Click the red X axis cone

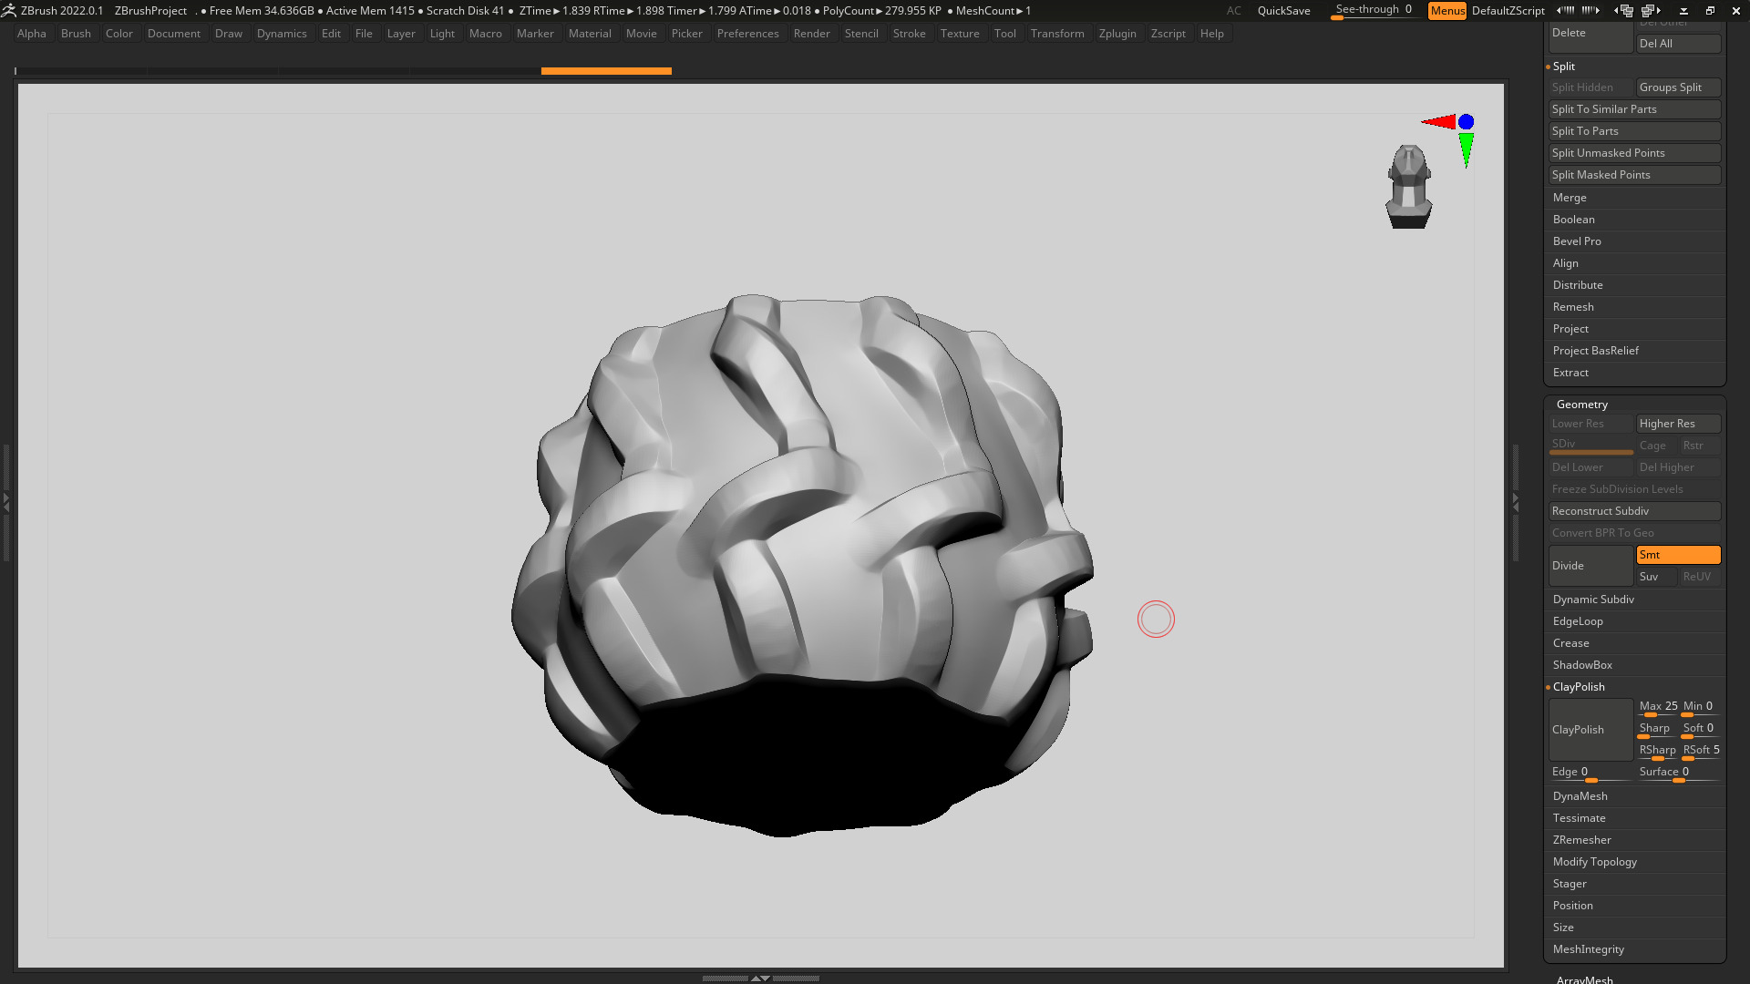coord(1439,121)
